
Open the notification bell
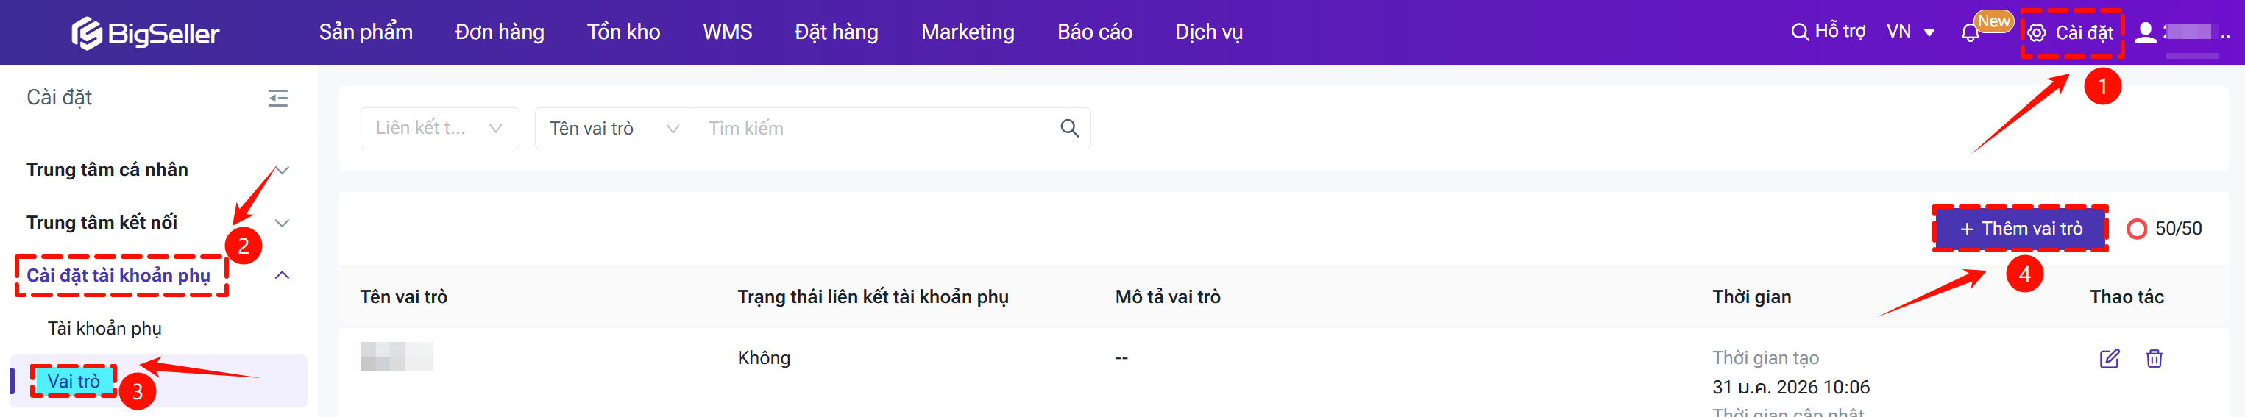1970,33
